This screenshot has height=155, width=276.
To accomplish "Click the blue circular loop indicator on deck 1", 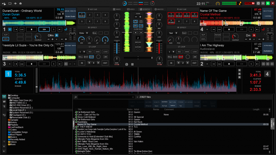I will coord(66,29).
